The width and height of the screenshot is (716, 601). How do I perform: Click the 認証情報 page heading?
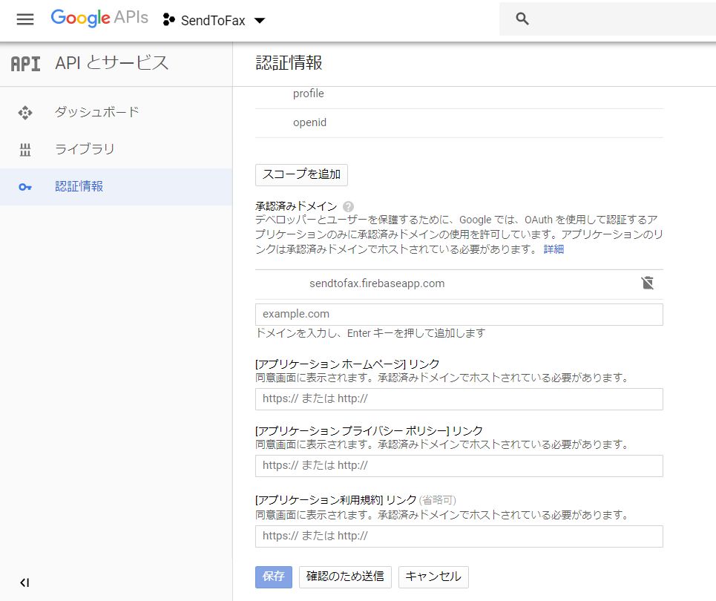point(289,63)
